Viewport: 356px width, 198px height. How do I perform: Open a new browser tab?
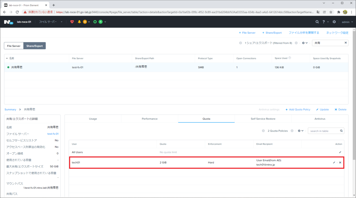coord(54,5)
